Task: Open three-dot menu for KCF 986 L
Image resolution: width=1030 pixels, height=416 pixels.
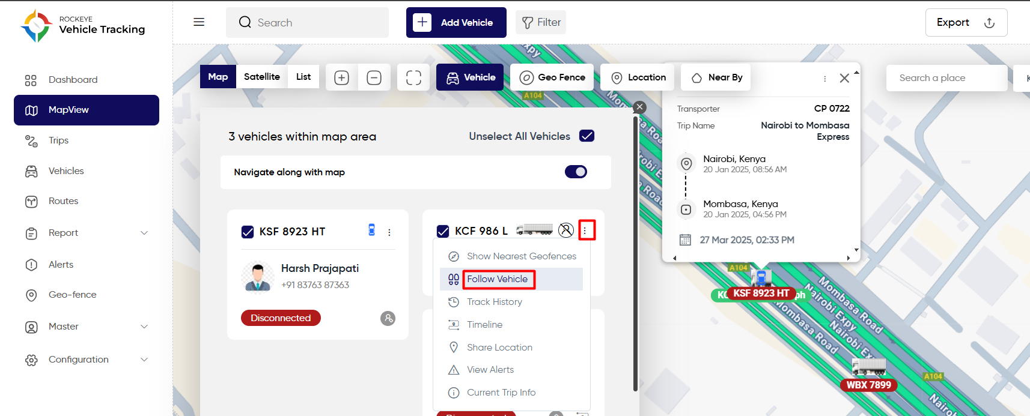Action: pyautogui.click(x=585, y=231)
